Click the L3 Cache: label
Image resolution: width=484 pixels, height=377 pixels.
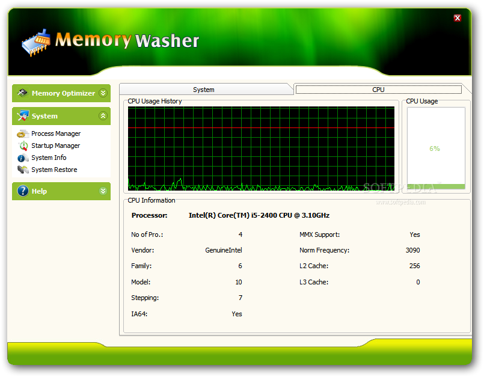[314, 282]
